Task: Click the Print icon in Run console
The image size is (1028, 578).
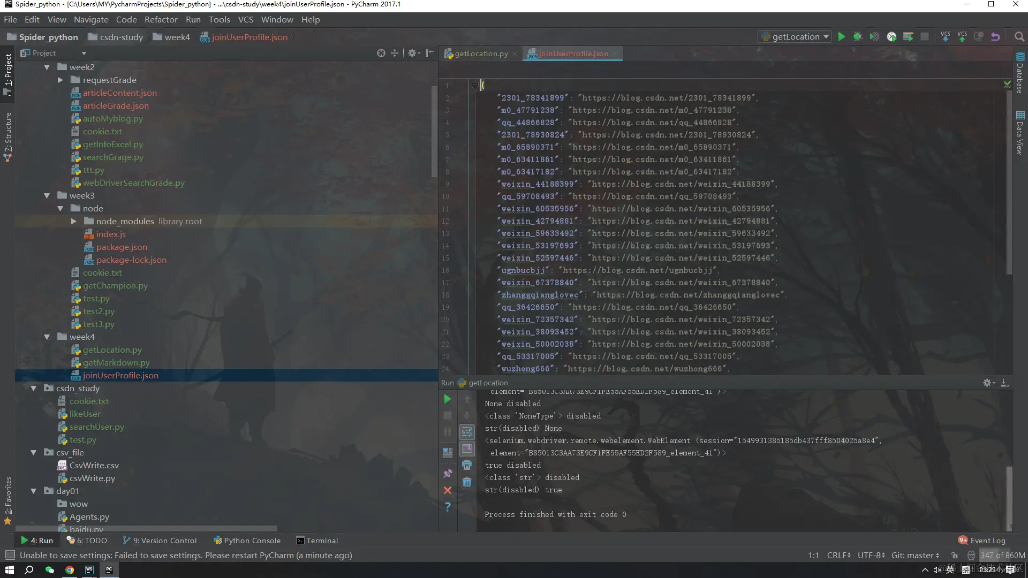Action: [467, 465]
